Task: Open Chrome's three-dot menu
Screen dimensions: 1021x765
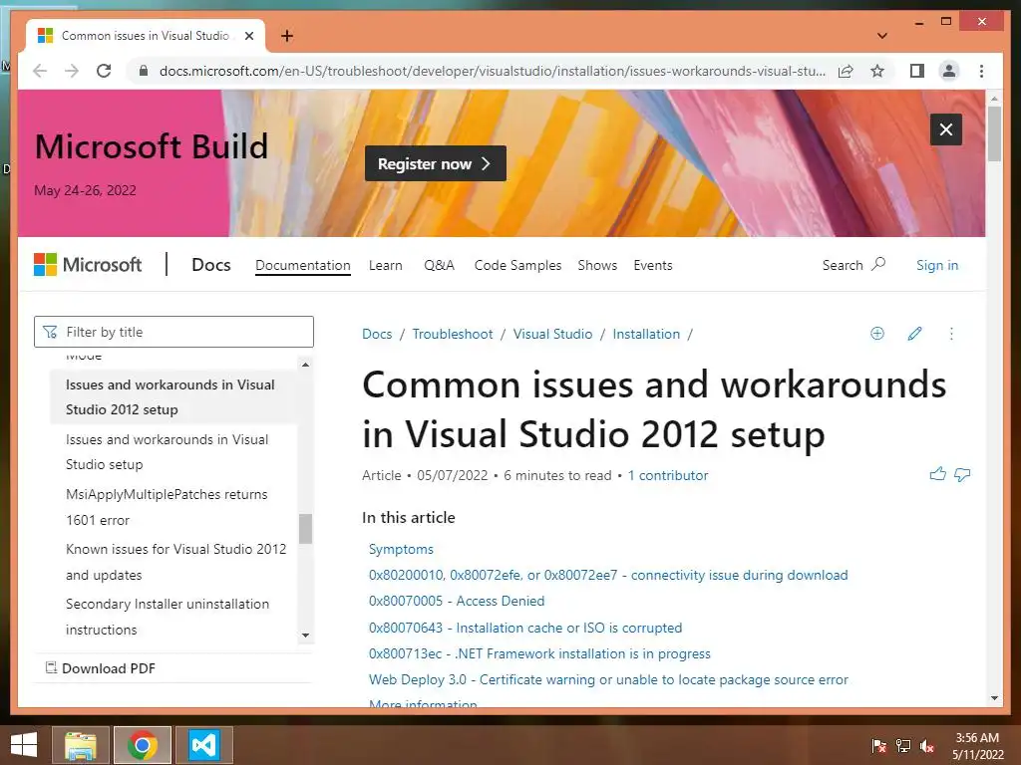Action: [981, 71]
